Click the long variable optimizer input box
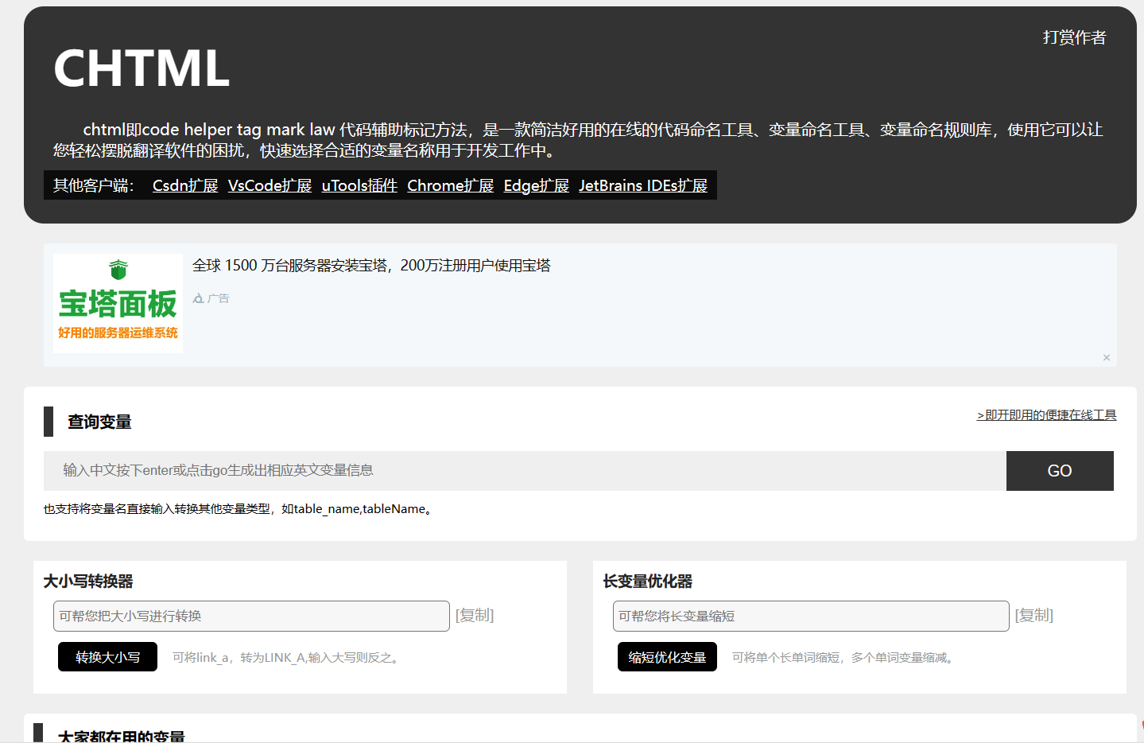Viewport: 1144px width, 743px height. [810, 616]
